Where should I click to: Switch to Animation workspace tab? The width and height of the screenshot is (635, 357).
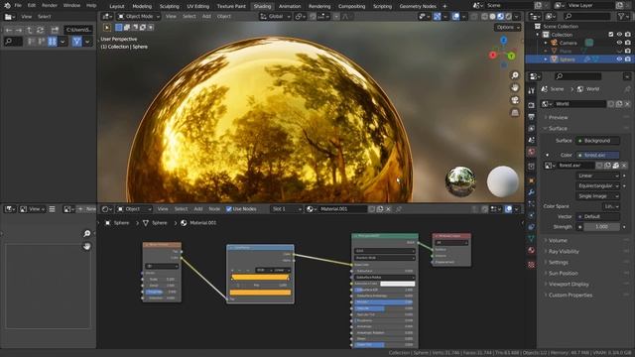(x=290, y=6)
